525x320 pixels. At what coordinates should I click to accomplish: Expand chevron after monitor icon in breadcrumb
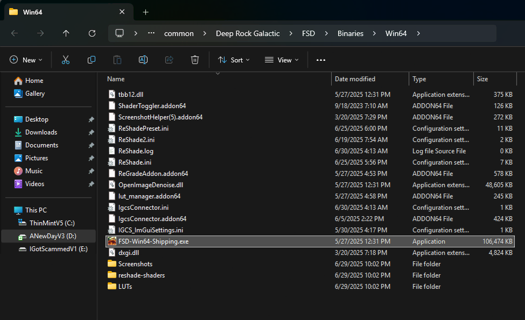pyautogui.click(x=136, y=33)
